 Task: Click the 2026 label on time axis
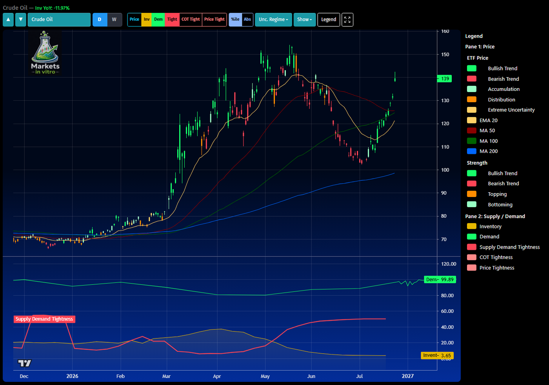click(x=72, y=376)
